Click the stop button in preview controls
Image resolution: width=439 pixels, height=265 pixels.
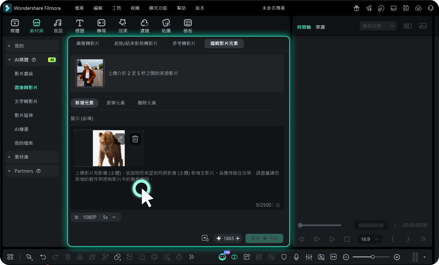347,239
